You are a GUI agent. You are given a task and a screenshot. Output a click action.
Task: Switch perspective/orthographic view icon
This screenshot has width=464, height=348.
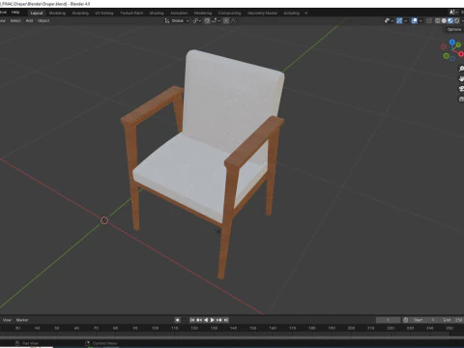[461, 100]
